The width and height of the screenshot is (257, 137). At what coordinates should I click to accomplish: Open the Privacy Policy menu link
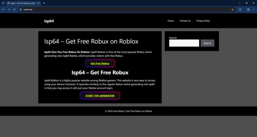tap(203, 21)
